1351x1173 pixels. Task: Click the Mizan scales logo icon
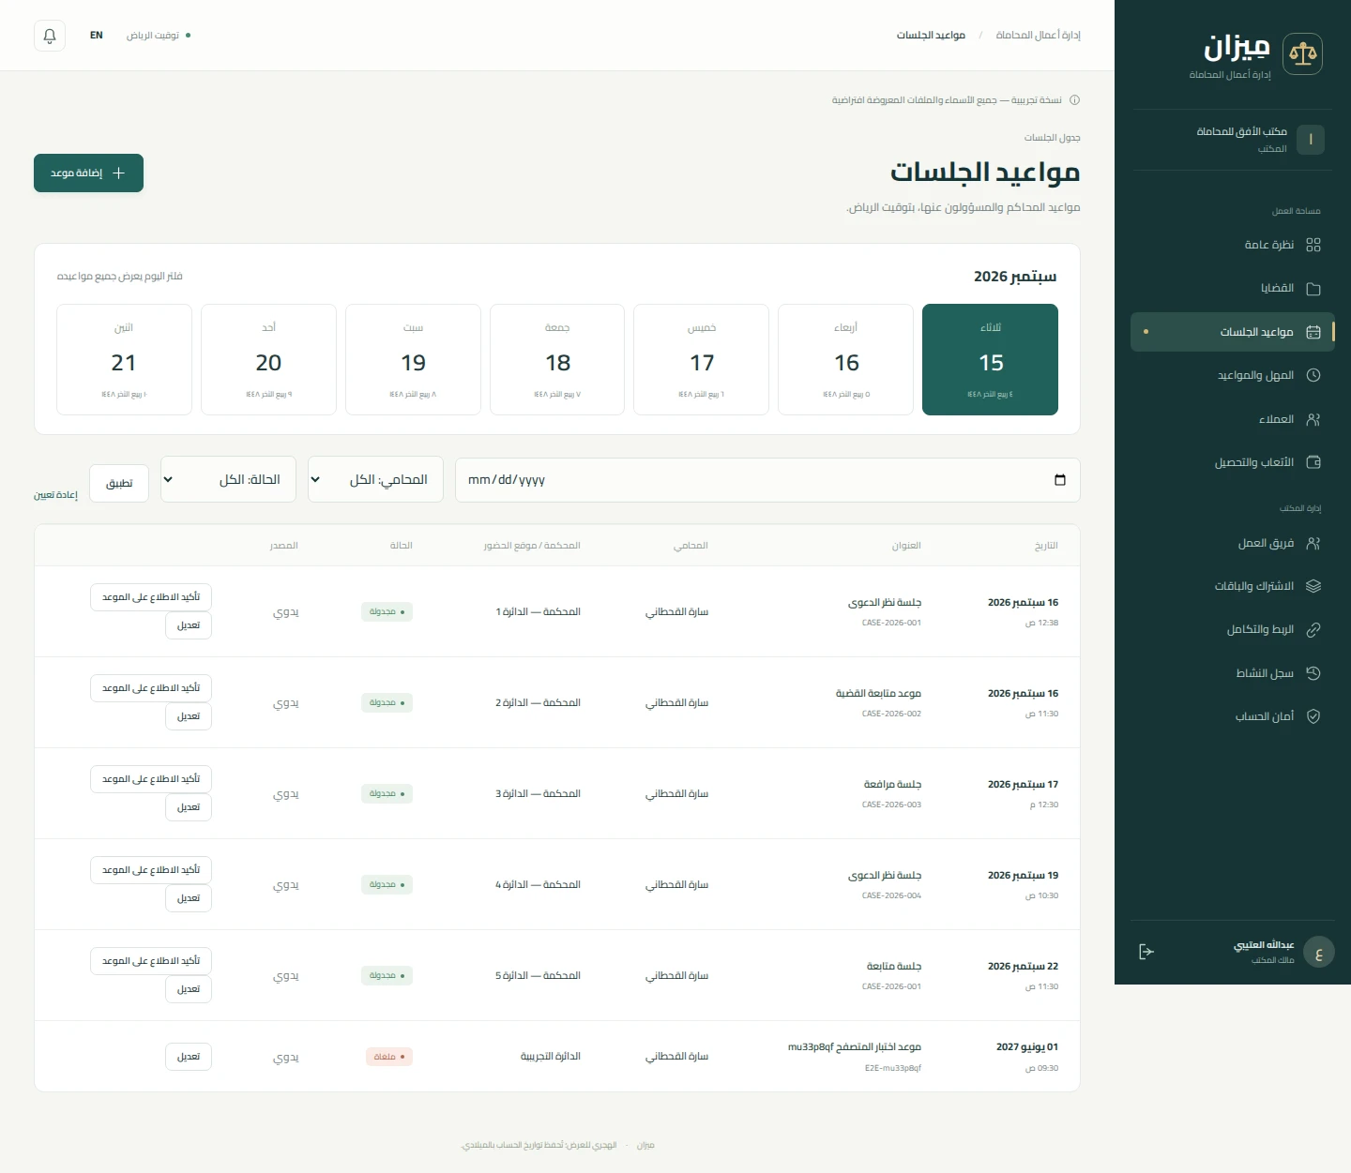[x=1302, y=54]
